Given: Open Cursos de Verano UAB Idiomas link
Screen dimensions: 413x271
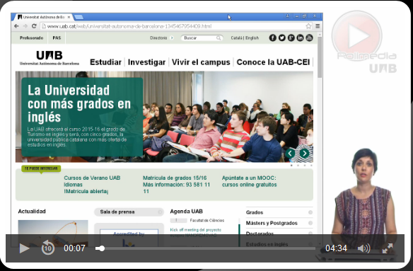Looking at the screenshot, I should 92,185.
